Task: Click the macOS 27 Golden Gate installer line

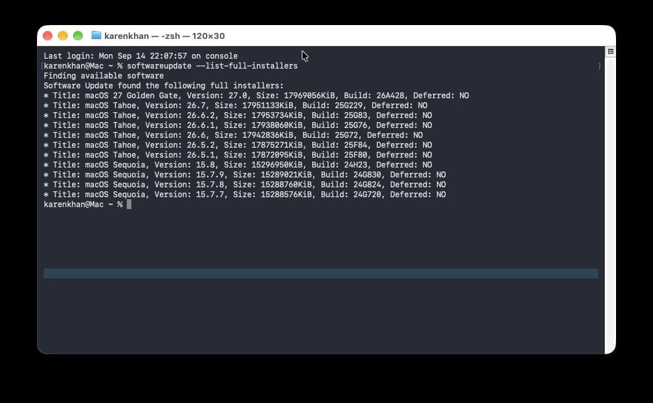Action: (256, 96)
